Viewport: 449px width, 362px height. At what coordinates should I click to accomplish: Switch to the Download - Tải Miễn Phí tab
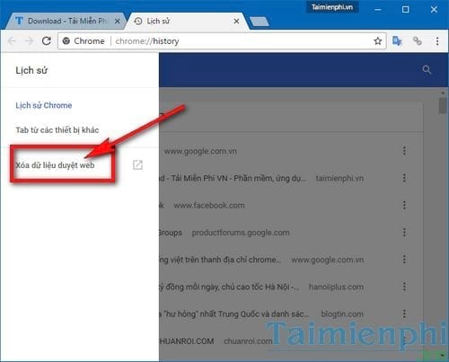tap(66, 21)
